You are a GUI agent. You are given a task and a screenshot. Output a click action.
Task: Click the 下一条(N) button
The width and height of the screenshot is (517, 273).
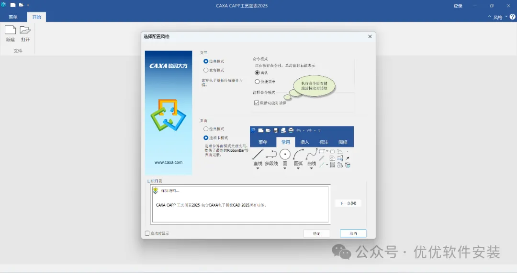(348, 203)
